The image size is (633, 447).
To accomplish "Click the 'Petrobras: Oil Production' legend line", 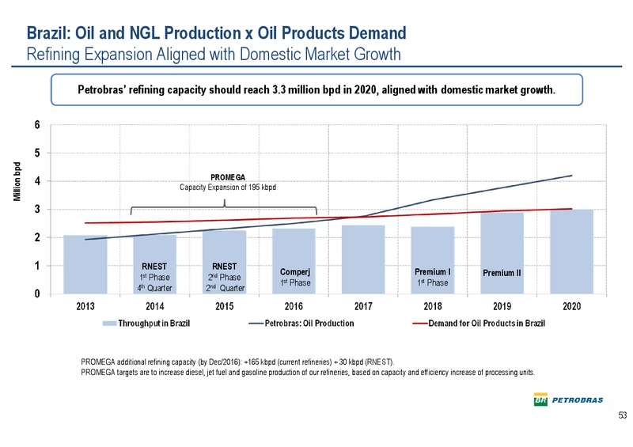I will [256, 324].
